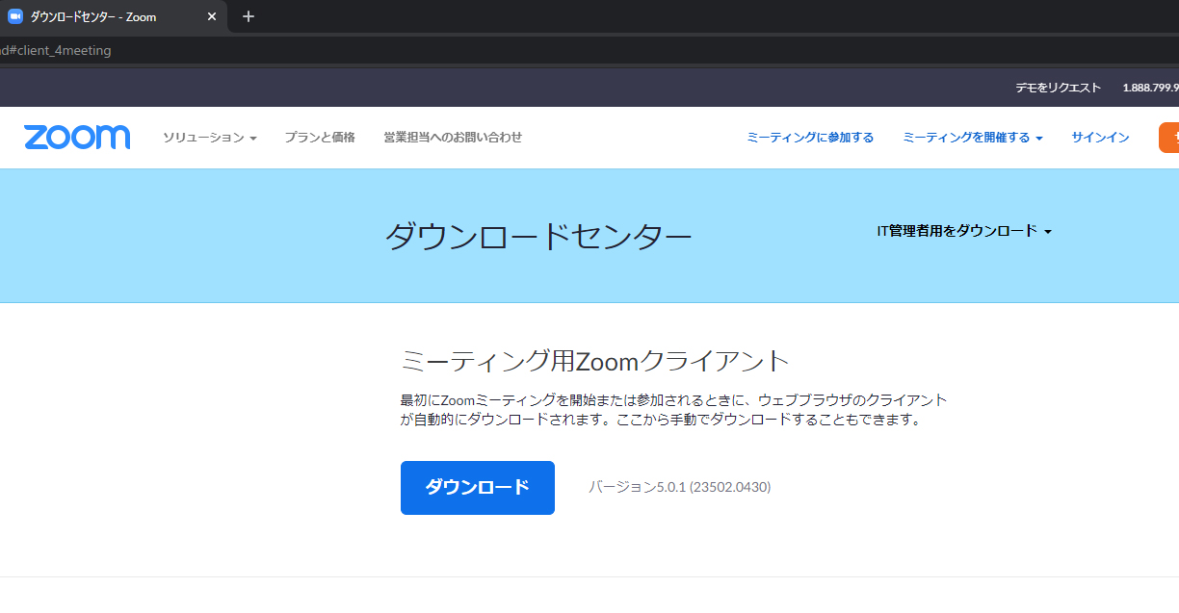Open ミーティングに参加する link
Image resolution: width=1179 pixels, height=613 pixels.
810,137
